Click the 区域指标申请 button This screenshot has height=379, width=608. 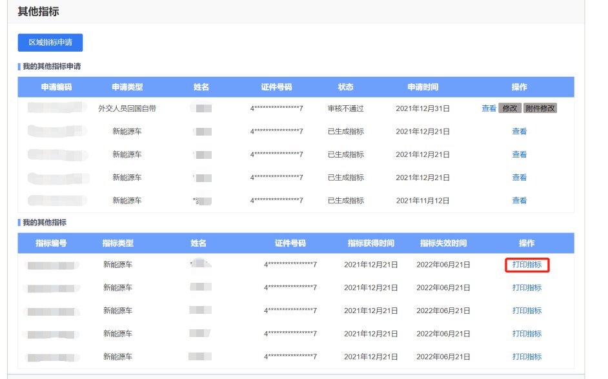click(50, 43)
